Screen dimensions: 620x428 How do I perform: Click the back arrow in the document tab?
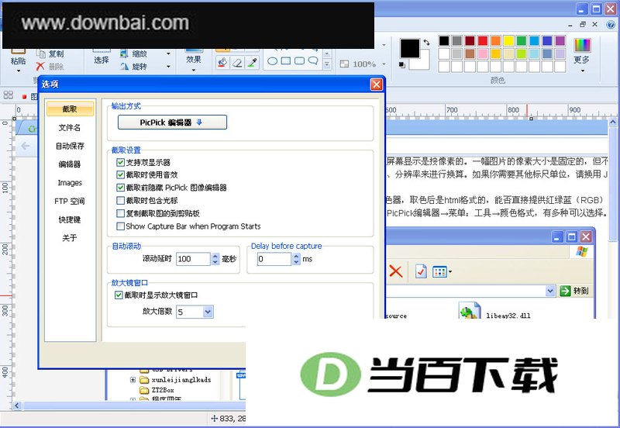point(26,146)
